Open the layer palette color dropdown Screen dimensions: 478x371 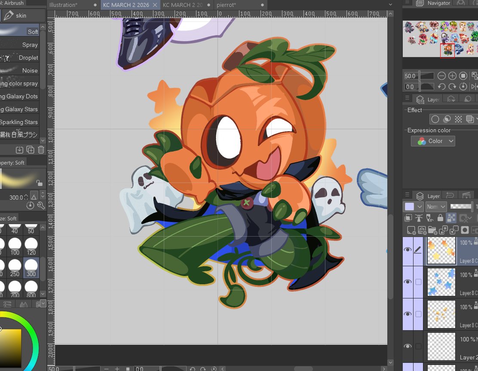pos(413,207)
